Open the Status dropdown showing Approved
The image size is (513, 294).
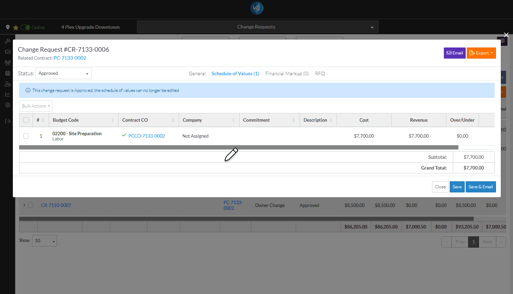click(x=64, y=73)
